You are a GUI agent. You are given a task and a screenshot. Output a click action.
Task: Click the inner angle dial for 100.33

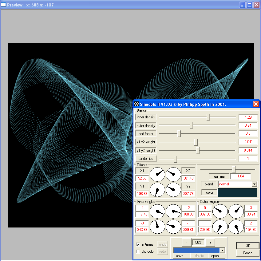(173, 212)
